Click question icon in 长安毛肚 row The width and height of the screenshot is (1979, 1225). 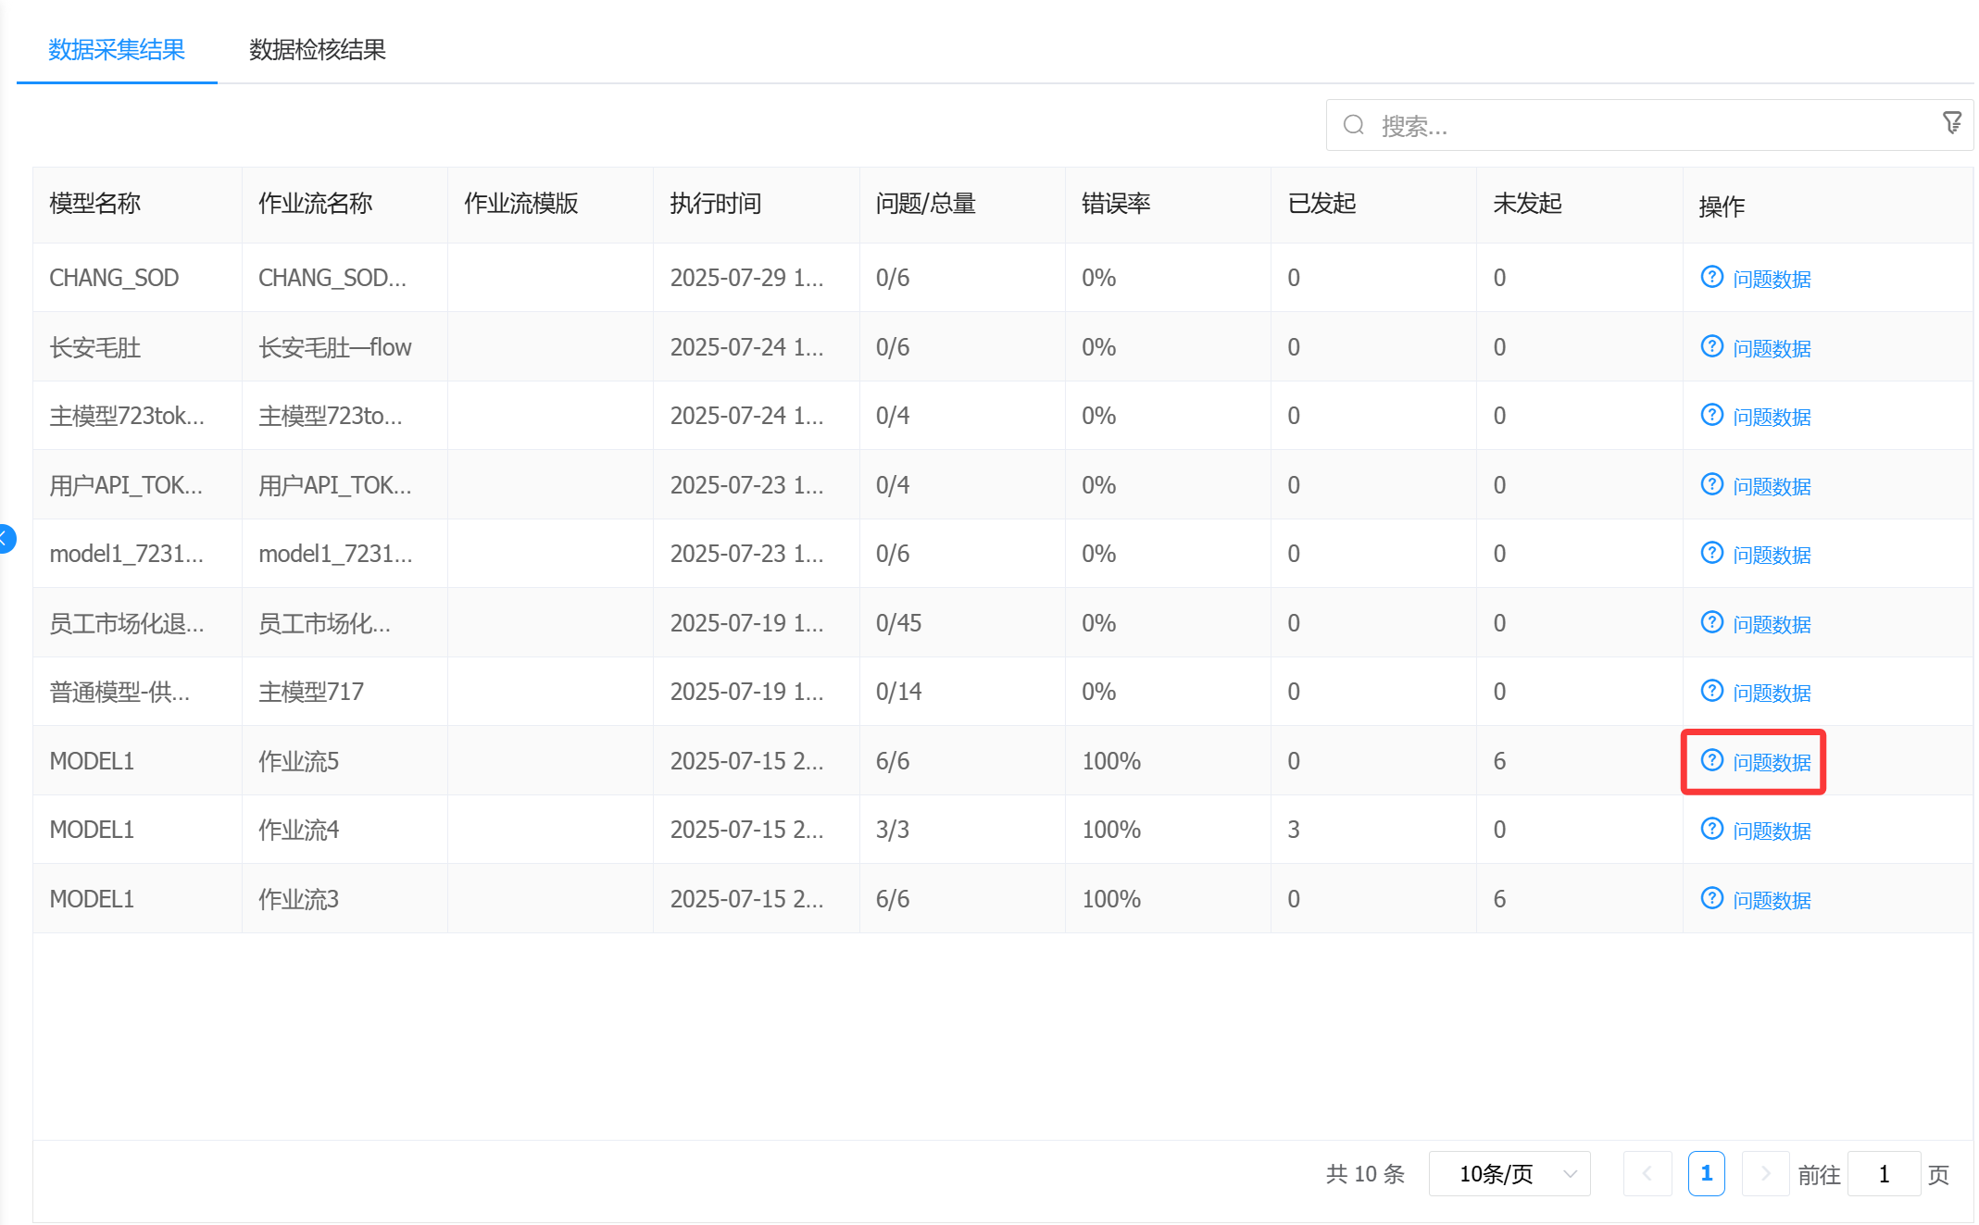coord(1711,346)
